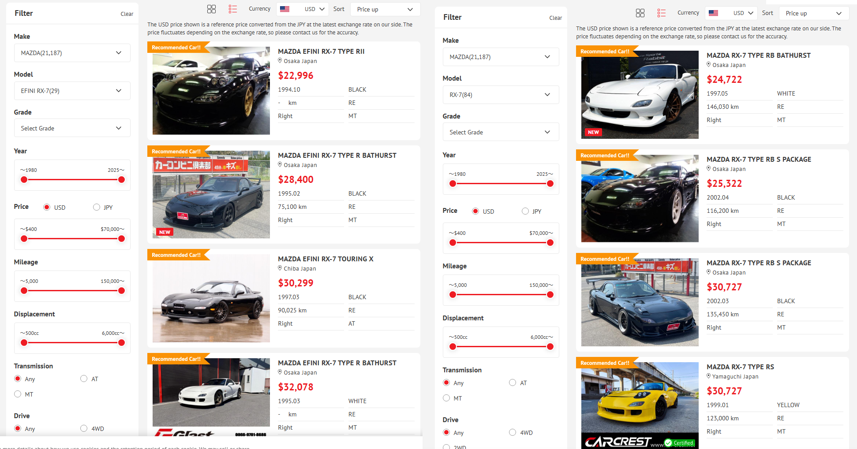Click NEW badge on EFINI TYPE R BATHURST
The width and height of the screenshot is (857, 449).
pos(165,232)
